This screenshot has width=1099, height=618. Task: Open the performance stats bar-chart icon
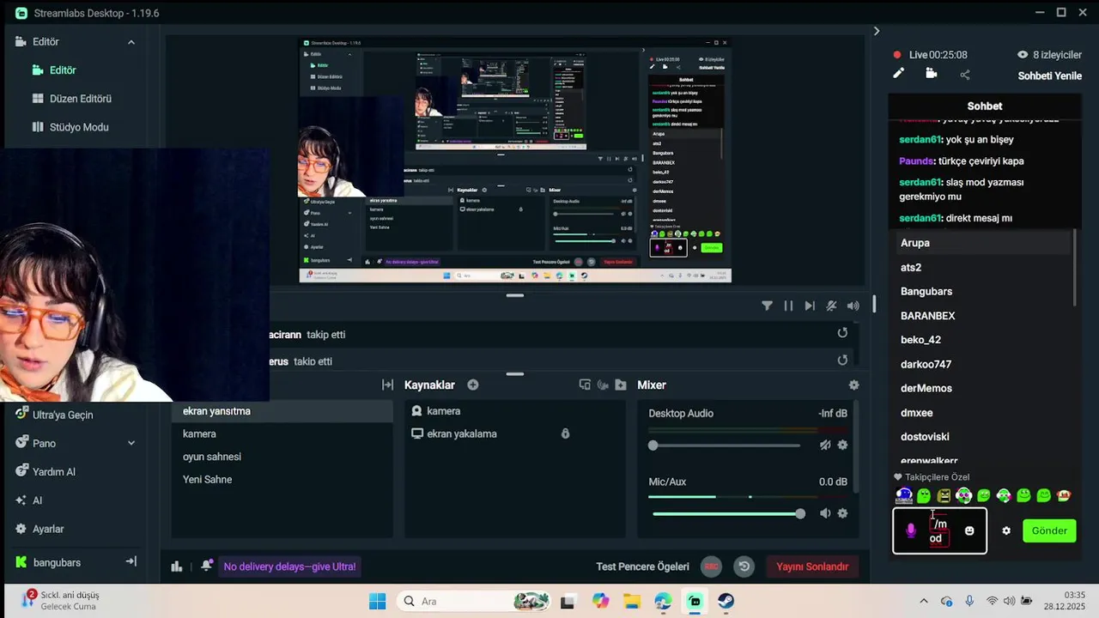point(177,566)
